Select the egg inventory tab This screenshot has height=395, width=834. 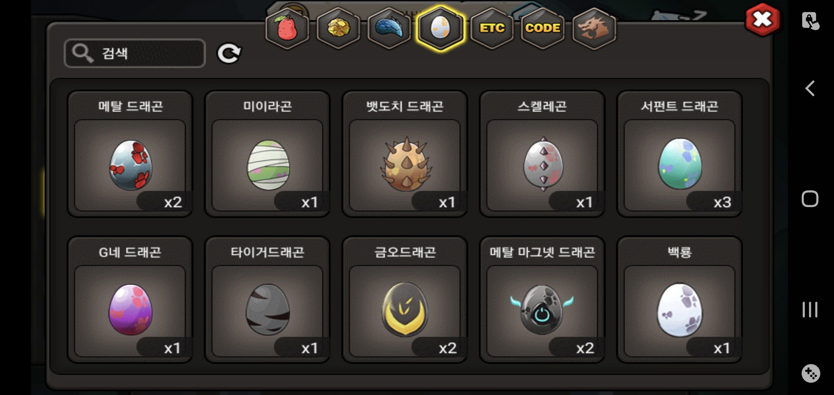(x=440, y=29)
